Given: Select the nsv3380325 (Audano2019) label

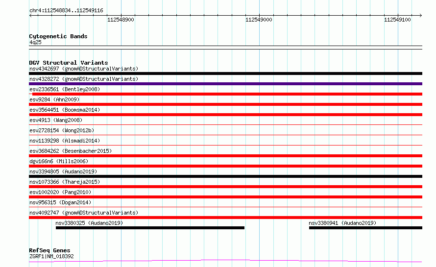Looking at the screenshot, I should (x=89, y=223).
